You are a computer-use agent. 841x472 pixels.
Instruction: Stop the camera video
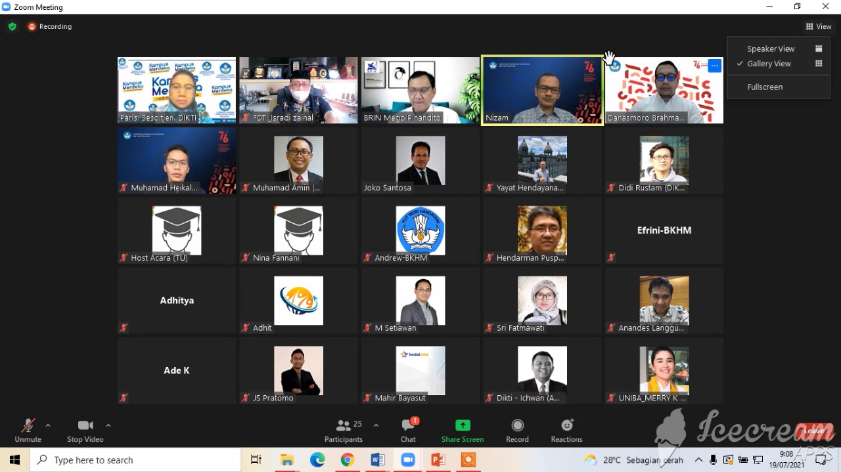point(85,430)
